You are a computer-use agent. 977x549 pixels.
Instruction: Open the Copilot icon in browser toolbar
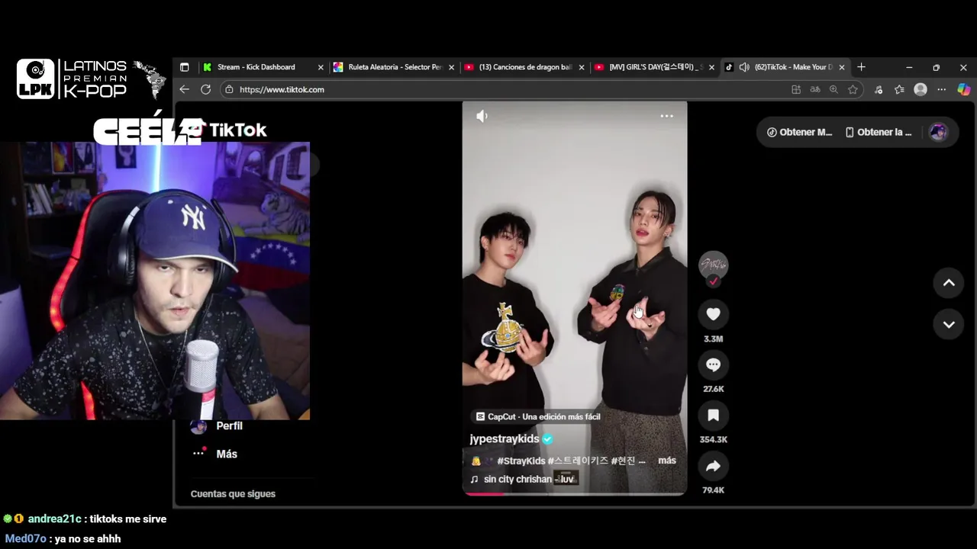(963, 89)
